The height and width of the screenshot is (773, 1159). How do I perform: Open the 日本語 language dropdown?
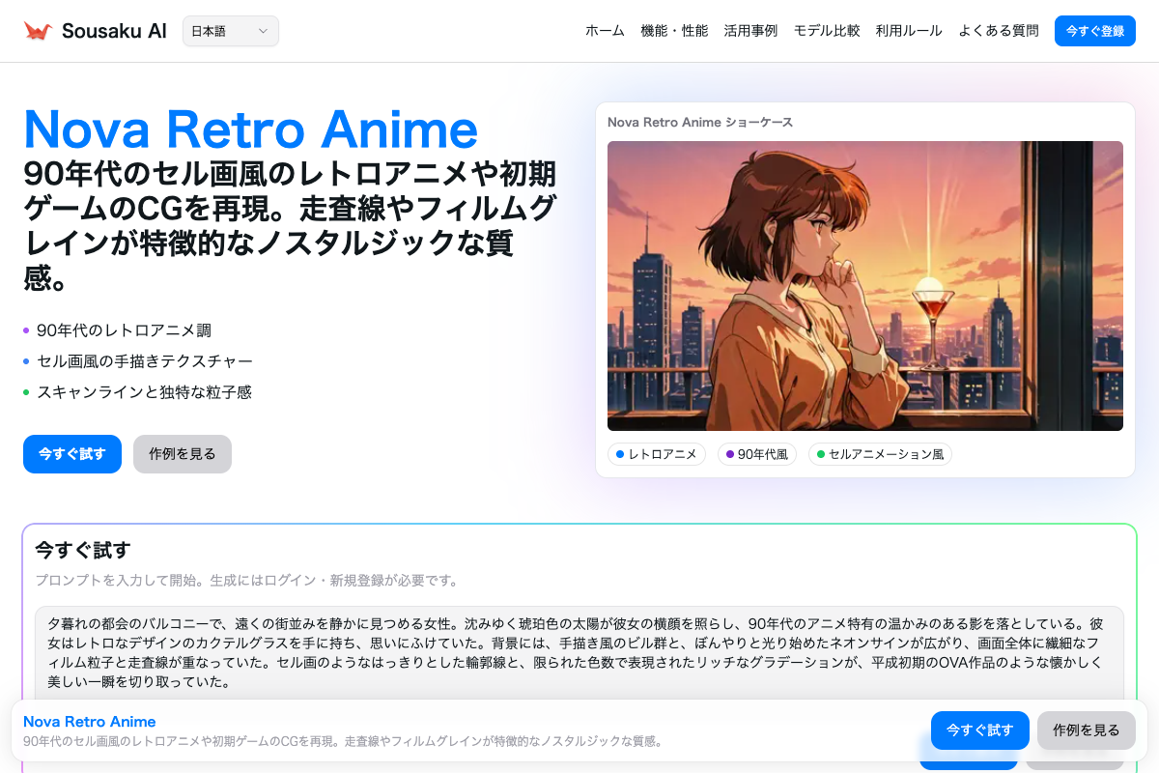(230, 31)
